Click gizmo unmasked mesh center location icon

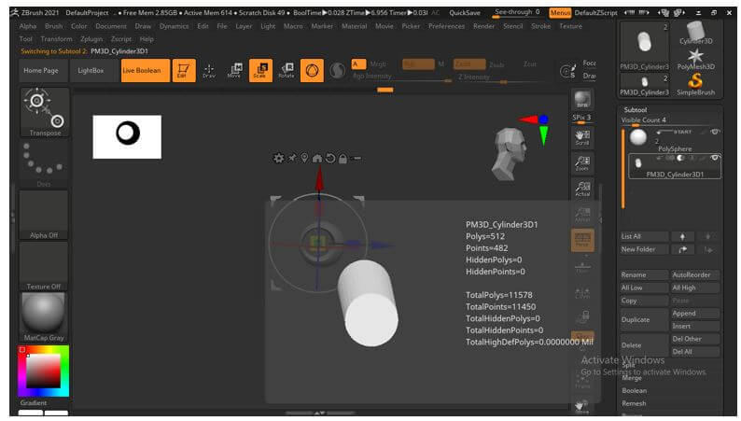305,159
